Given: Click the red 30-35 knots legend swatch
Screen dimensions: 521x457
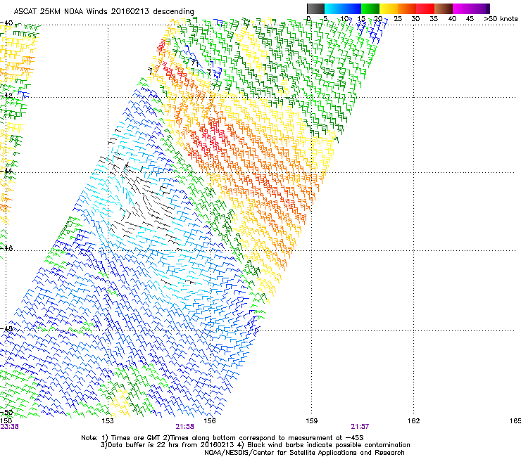Looking at the screenshot, I should coord(425,8).
